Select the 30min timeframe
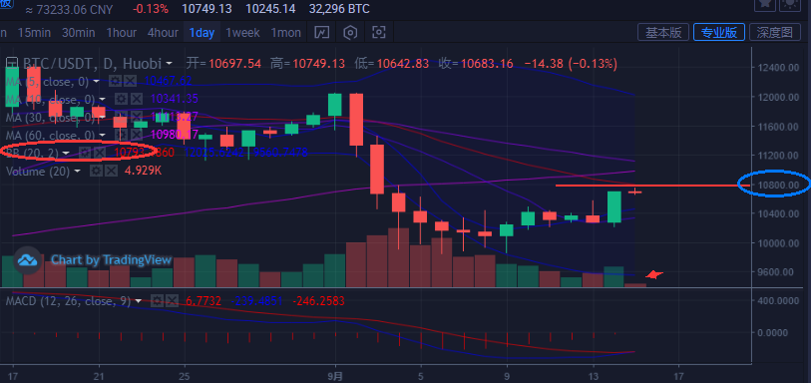 tap(79, 33)
